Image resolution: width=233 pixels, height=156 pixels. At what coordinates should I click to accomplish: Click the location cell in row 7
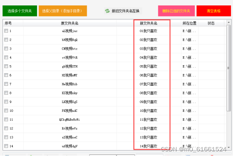[x=189, y=84]
